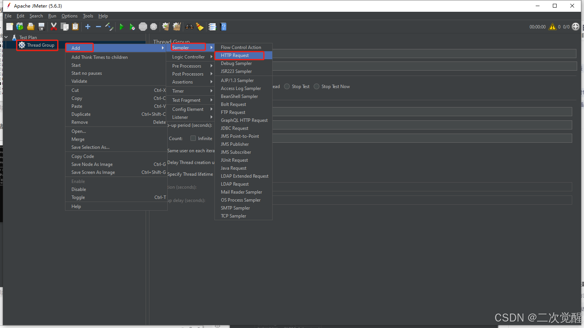Select Disable in the context menu
The height and width of the screenshot is (328, 584).
click(116, 189)
